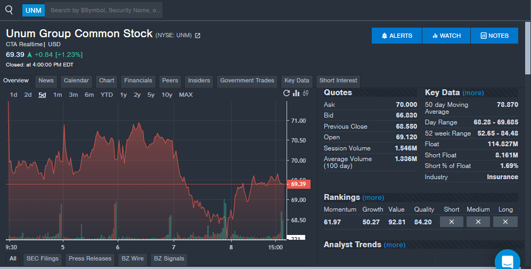This screenshot has height=269, width=531.
Task: Click the Growth score 50.27
Action: point(371,222)
